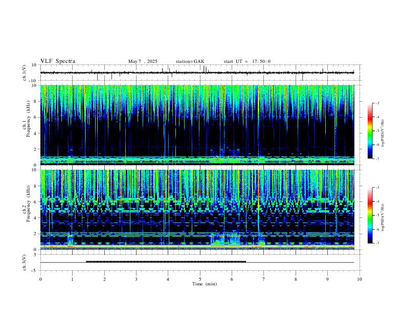Click the ch.1 voltage waveform trace
405x313 pixels.
197,73
